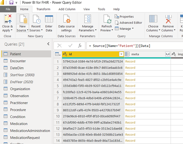This screenshot has width=183, height=144.
Task: Click the New Source icon
Action: point(23,19)
